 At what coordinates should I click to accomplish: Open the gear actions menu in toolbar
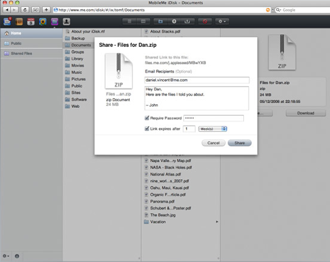click(x=222, y=21)
